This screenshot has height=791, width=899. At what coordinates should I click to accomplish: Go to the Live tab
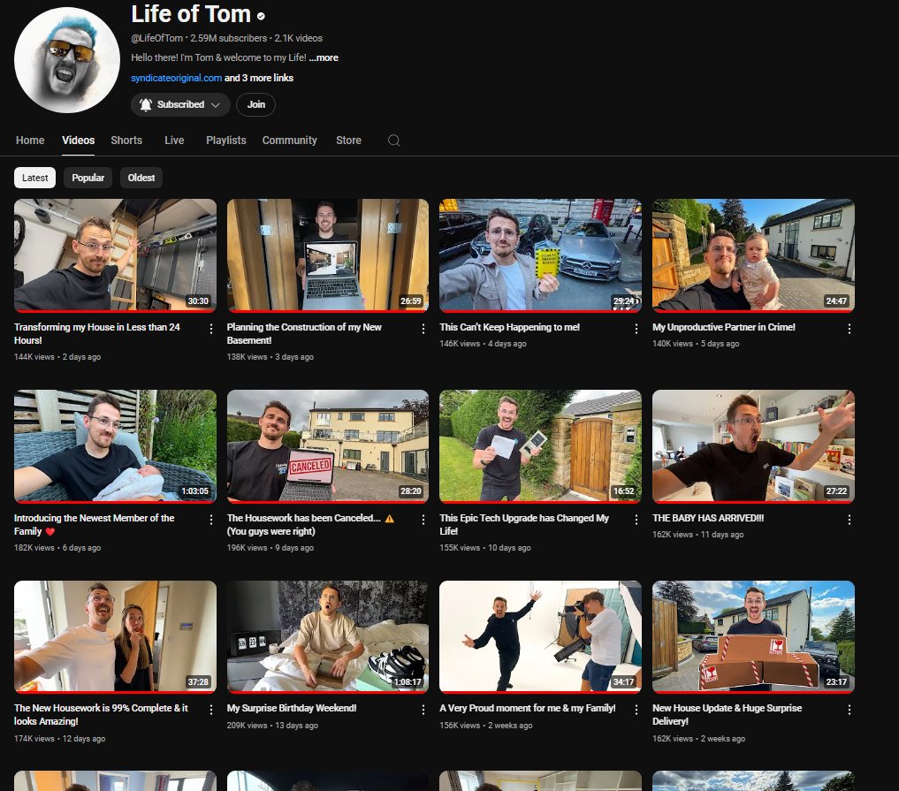pos(174,141)
